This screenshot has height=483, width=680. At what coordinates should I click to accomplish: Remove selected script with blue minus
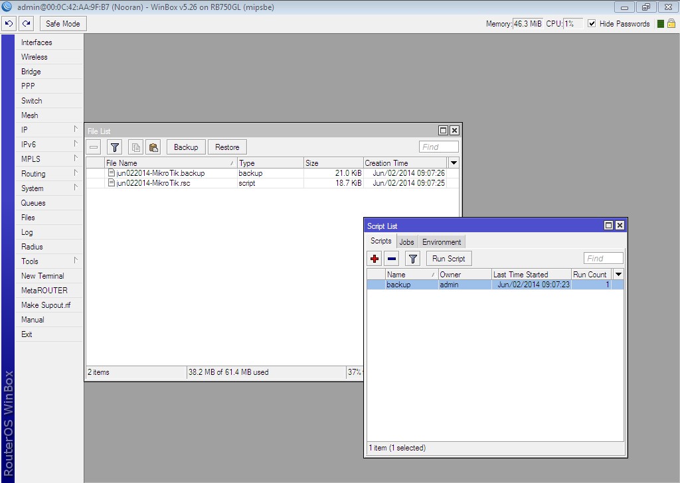pyautogui.click(x=392, y=259)
